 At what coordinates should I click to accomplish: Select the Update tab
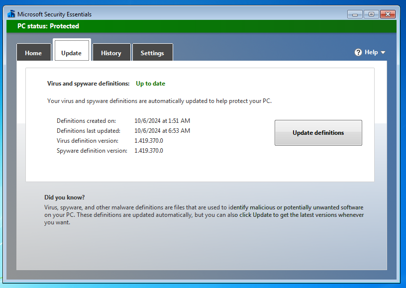click(x=72, y=53)
